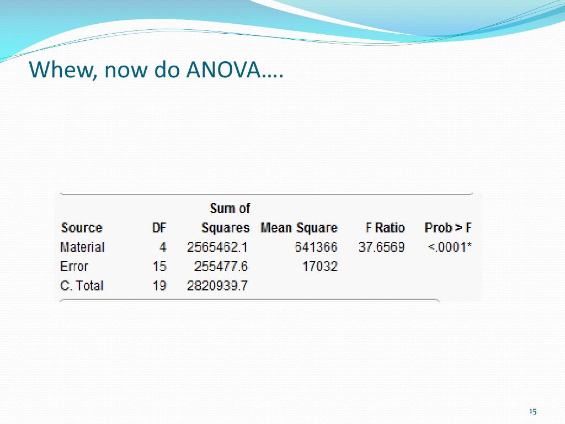Select the 'Prob > F' column header
The width and height of the screenshot is (565, 424).
(447, 228)
